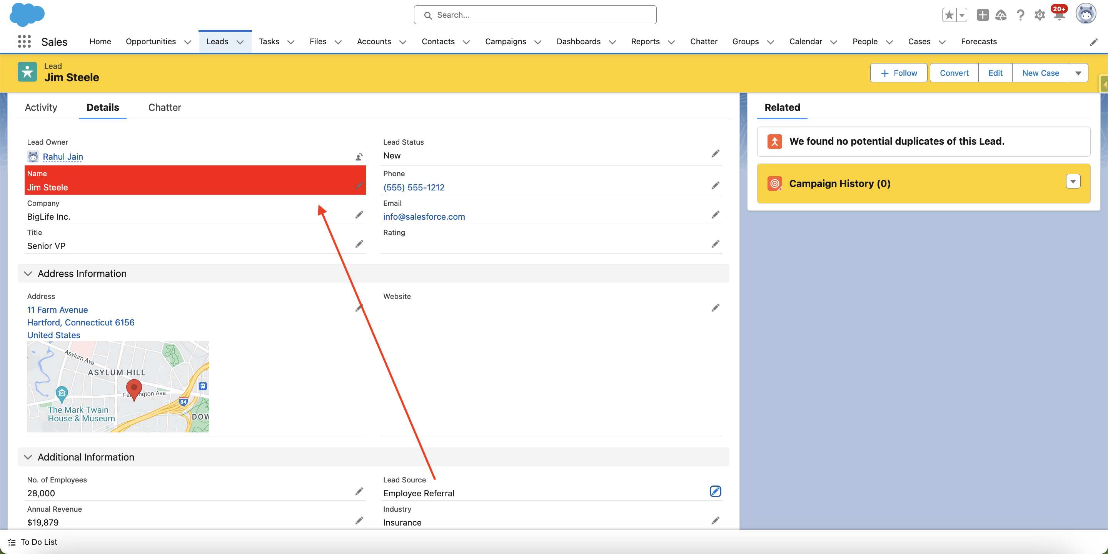Click the Campaign History target icon

tap(775, 184)
